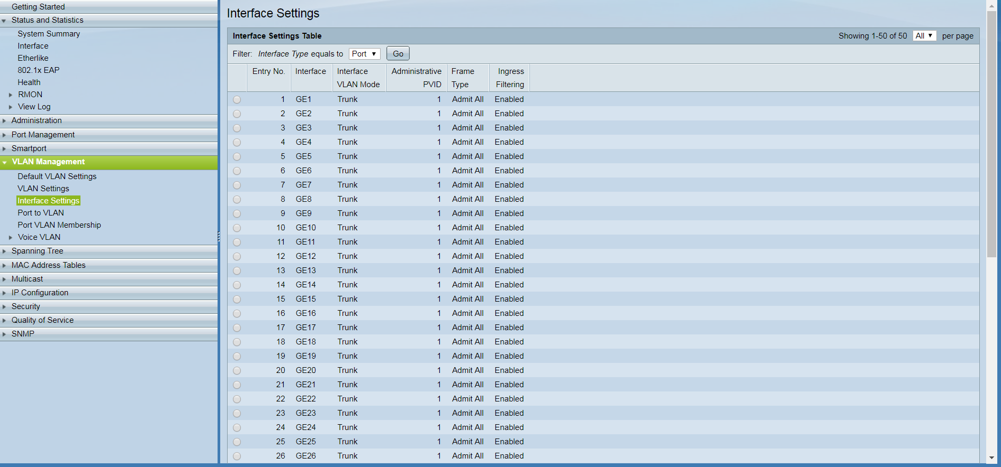Open System Summary under Status
The width and height of the screenshot is (1001, 467).
[x=49, y=34]
